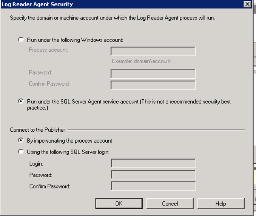
Task: Select Run under the following Windows account
Action: pos(20,40)
